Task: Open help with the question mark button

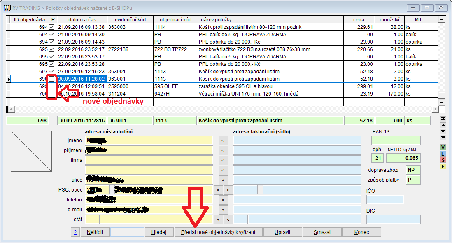Action: [x=75, y=232]
